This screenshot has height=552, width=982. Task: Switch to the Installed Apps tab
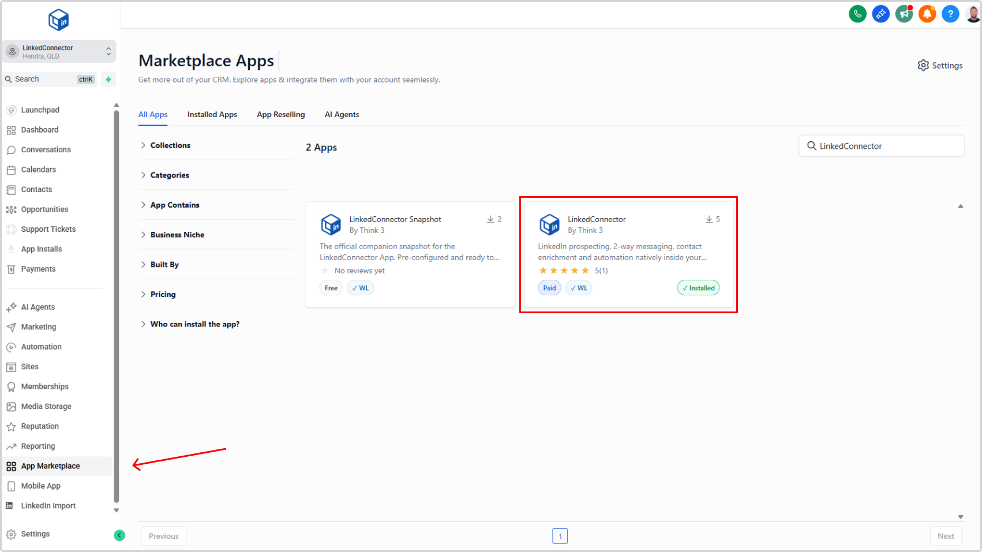[212, 115]
